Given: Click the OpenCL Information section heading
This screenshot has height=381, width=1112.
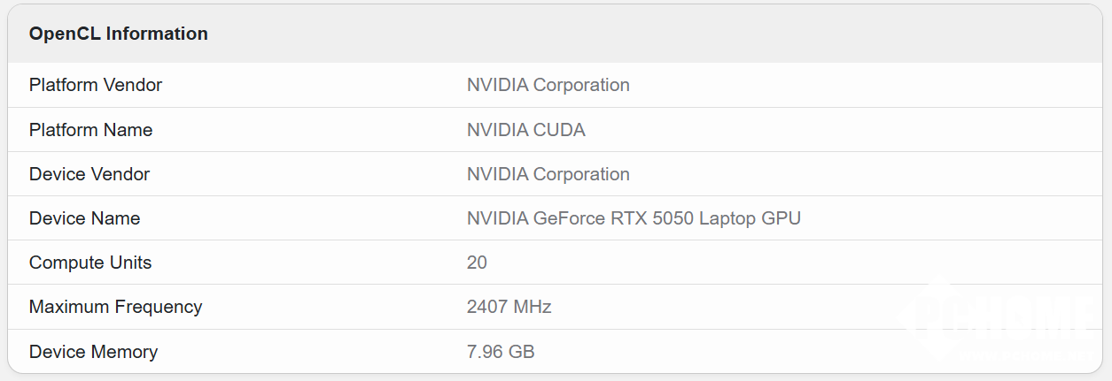Looking at the screenshot, I should tap(119, 34).
